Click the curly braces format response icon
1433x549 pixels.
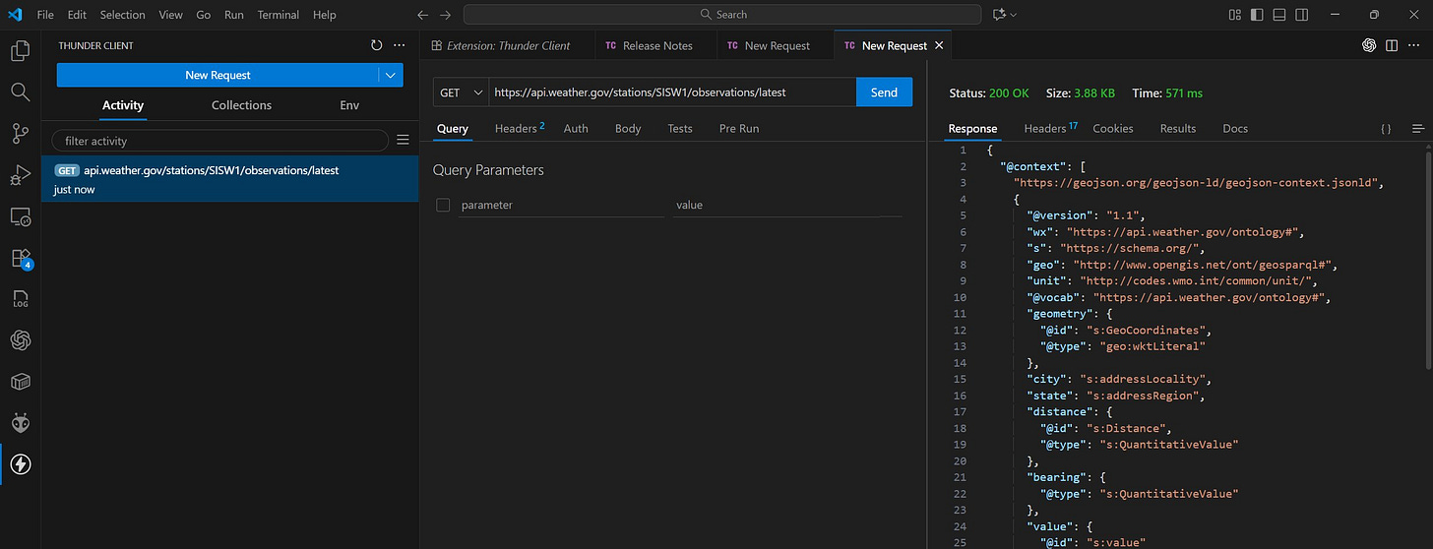coord(1386,129)
